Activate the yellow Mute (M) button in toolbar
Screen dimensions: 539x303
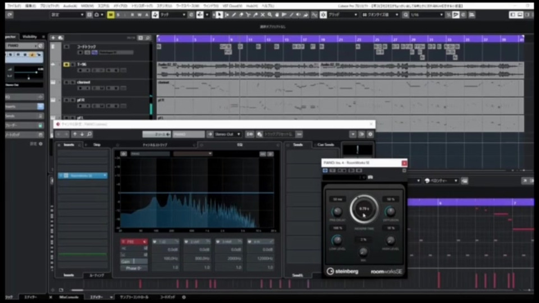click(x=111, y=15)
